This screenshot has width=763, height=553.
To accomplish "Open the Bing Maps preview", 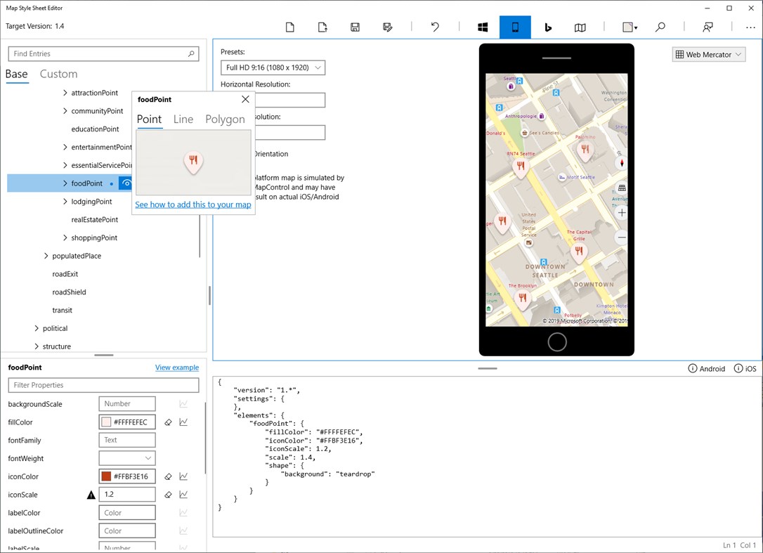I will pos(548,27).
